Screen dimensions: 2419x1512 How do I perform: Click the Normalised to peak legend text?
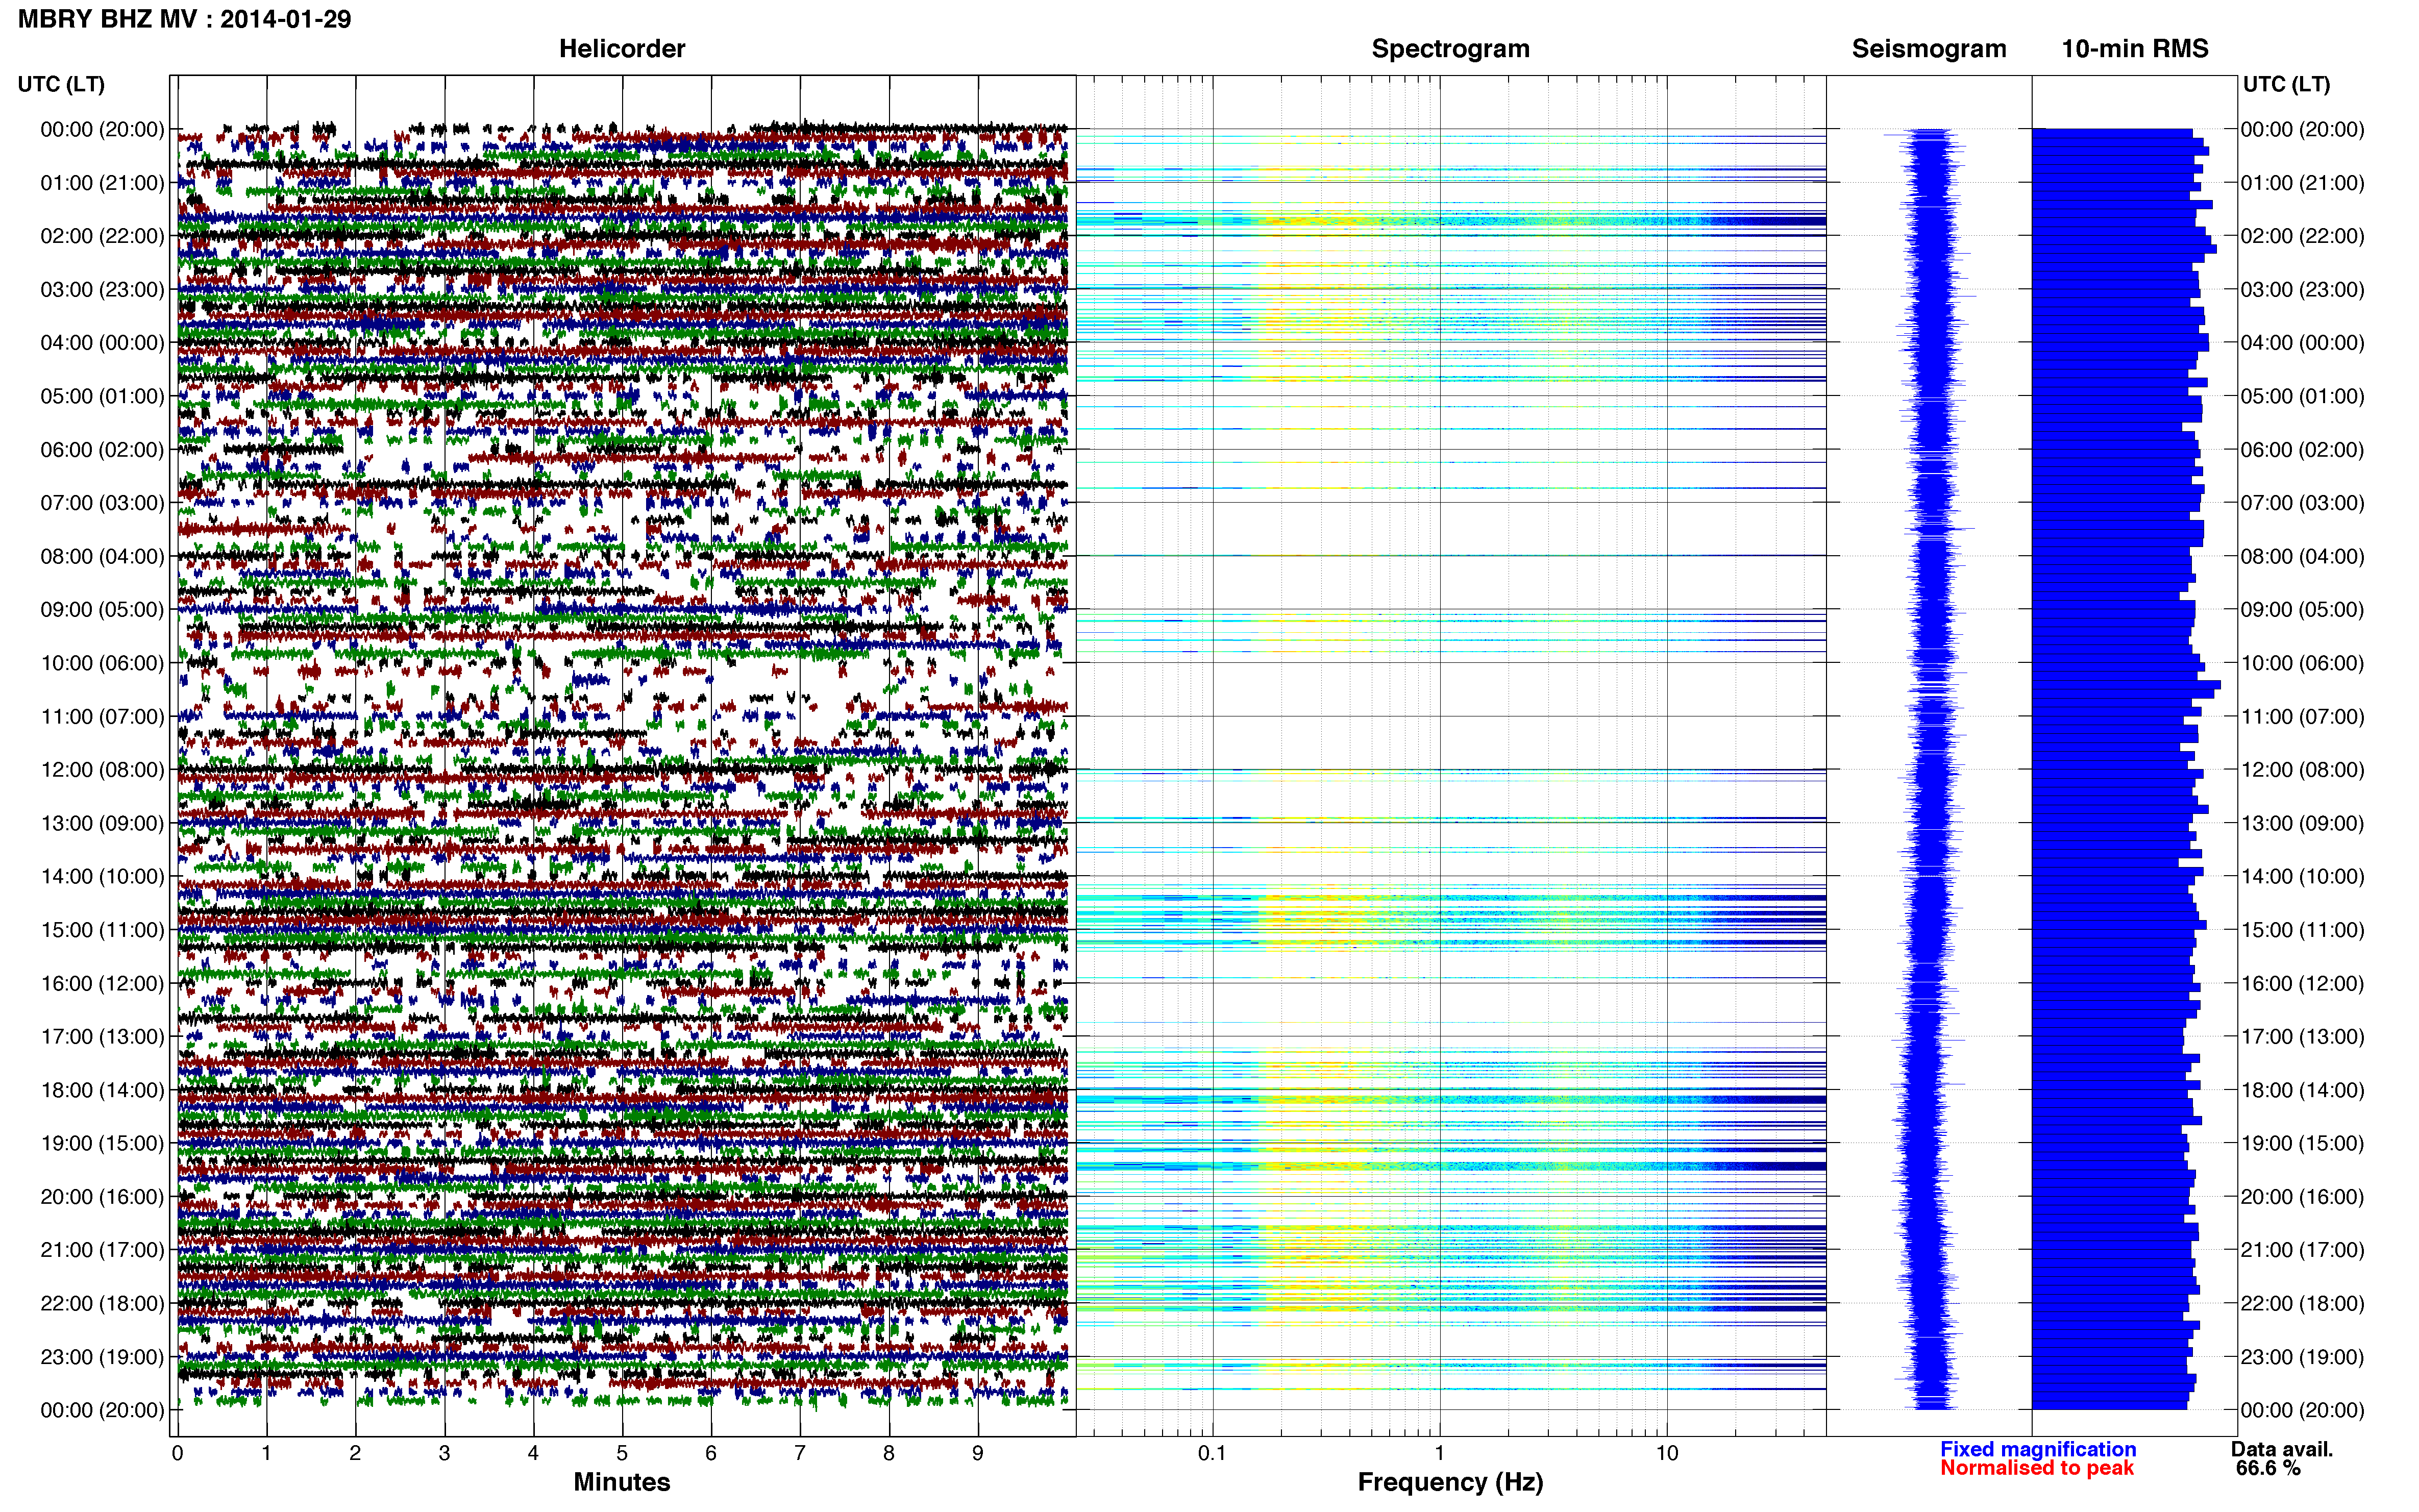point(2037,1468)
